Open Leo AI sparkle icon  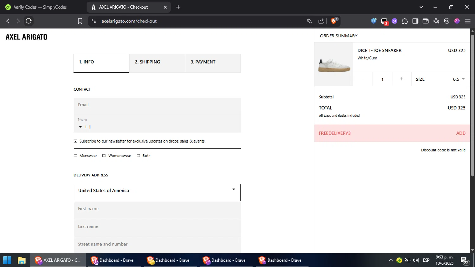[436, 21]
